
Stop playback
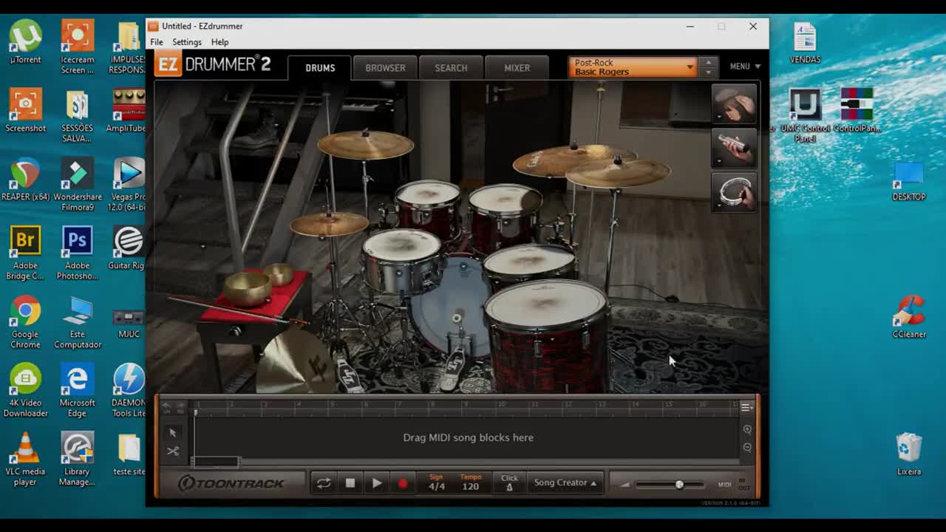(x=350, y=483)
